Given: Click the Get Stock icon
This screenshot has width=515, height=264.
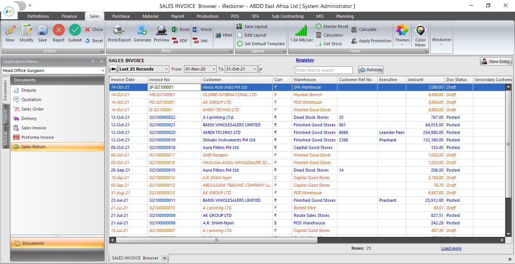Looking at the screenshot, I should (328, 44).
